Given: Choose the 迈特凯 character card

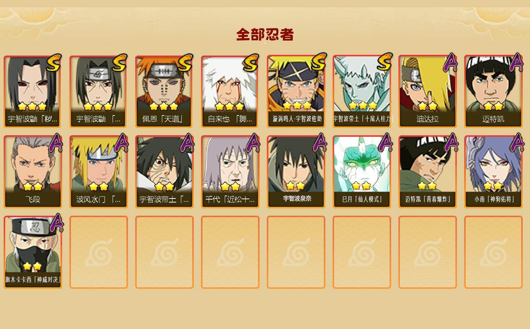Looking at the screenshot, I should tap(493, 91).
